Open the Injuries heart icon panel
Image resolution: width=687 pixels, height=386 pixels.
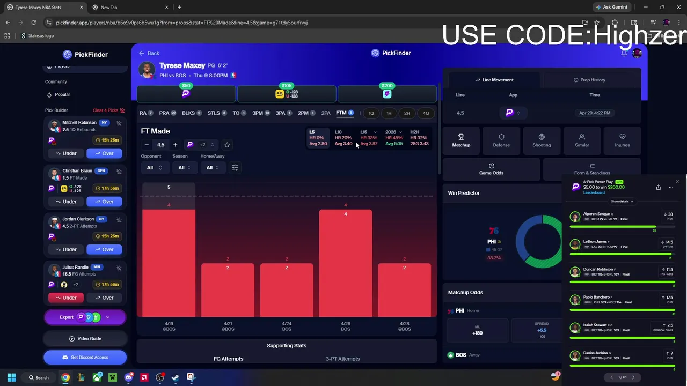(622, 140)
